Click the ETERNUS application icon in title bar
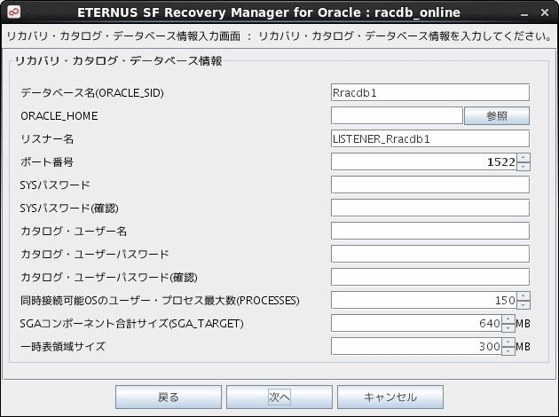 [14, 12]
